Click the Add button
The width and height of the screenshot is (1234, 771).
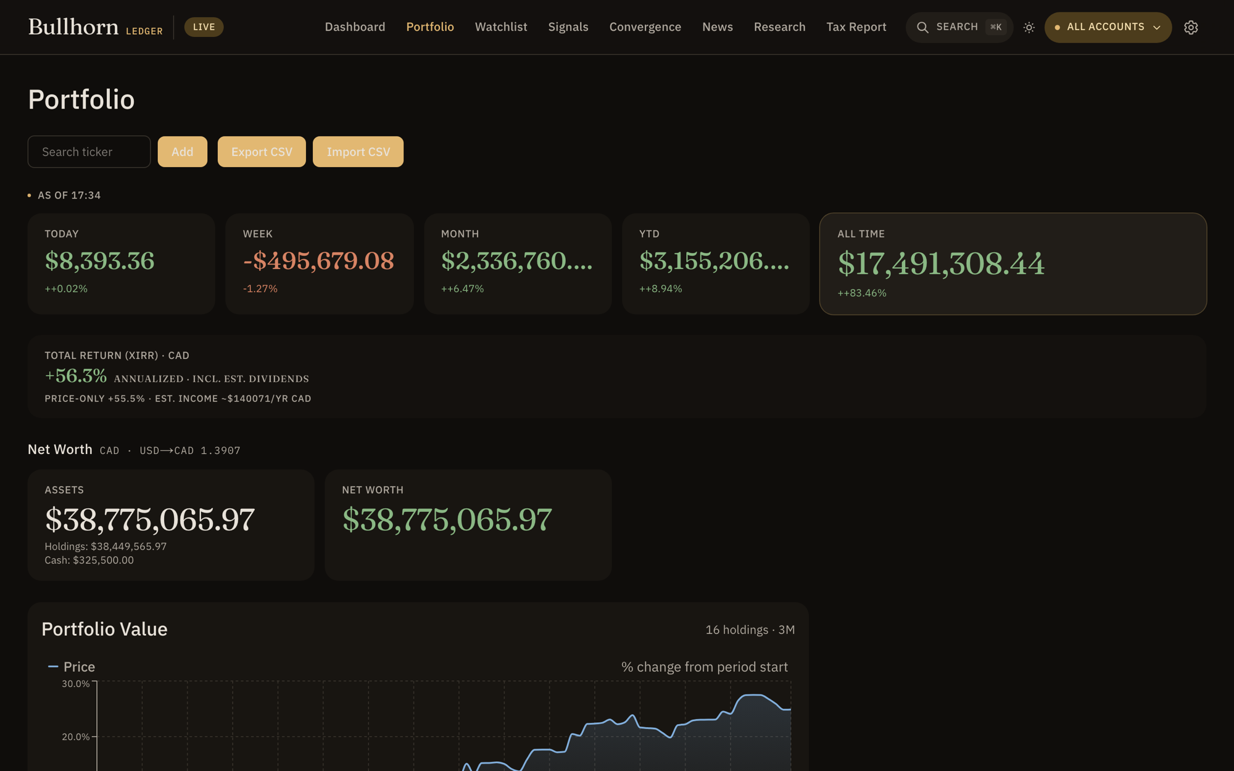182,152
